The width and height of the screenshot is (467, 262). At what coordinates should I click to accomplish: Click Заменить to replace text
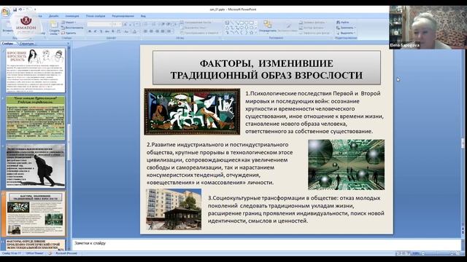(x=345, y=28)
